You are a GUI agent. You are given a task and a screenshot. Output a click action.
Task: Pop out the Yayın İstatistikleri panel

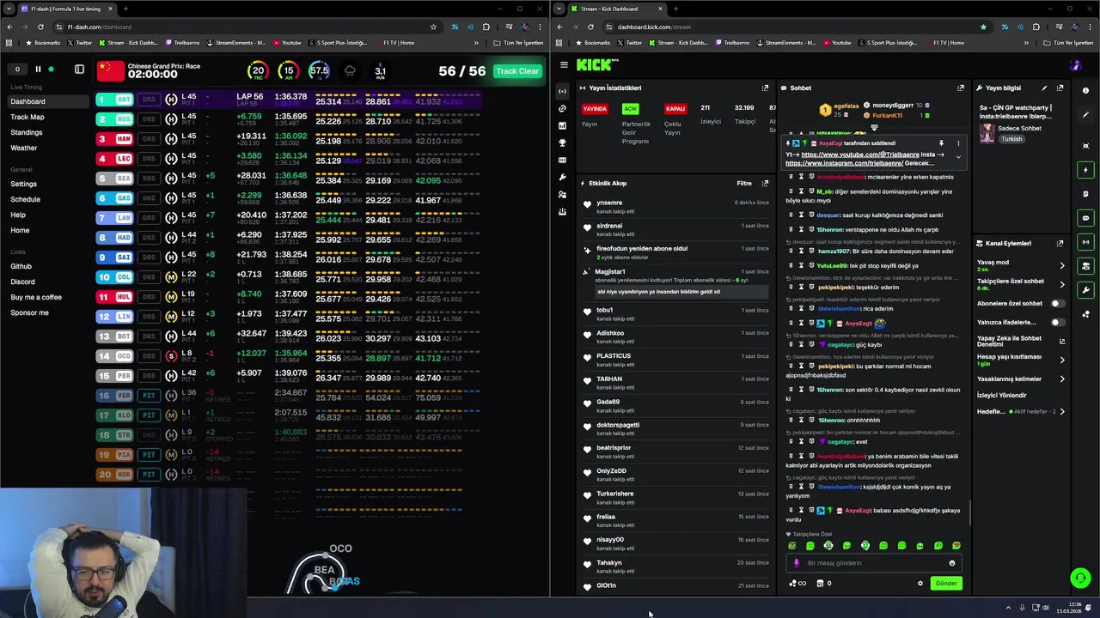[x=765, y=88]
